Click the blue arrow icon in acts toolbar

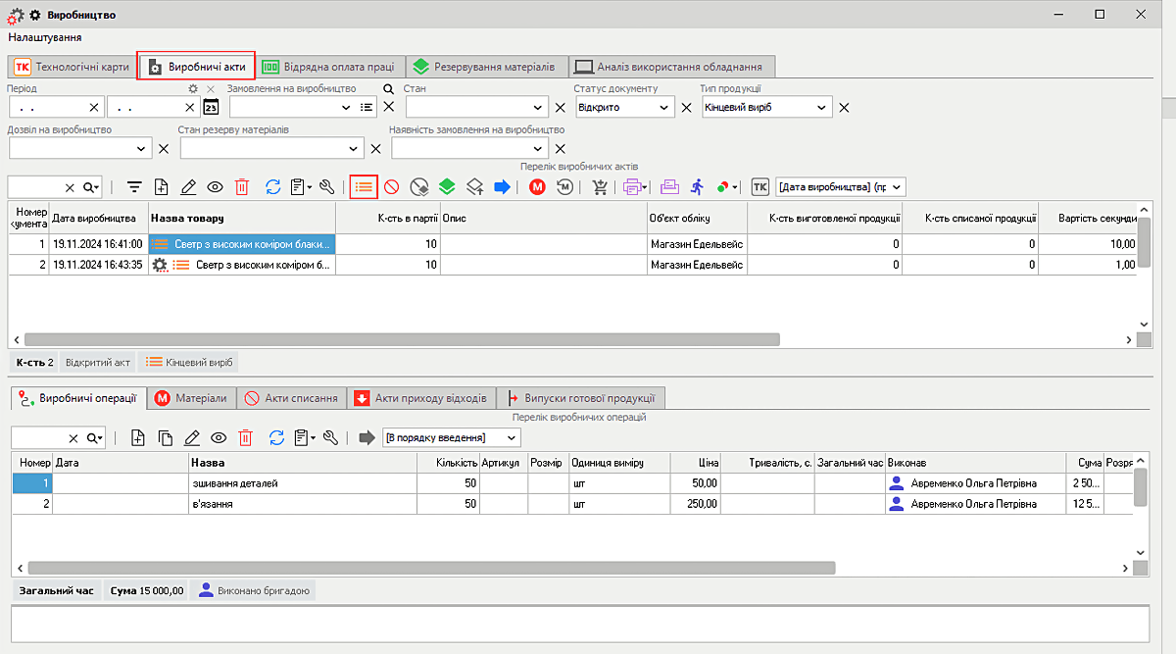(x=502, y=186)
